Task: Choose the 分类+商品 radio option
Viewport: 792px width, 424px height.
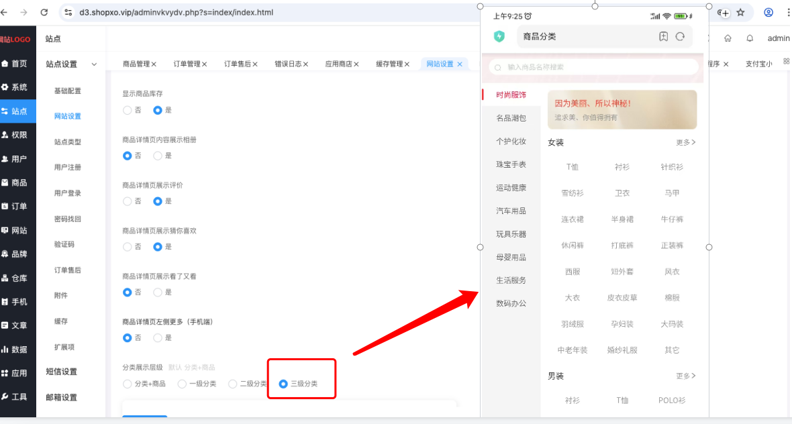Action: pyautogui.click(x=128, y=384)
